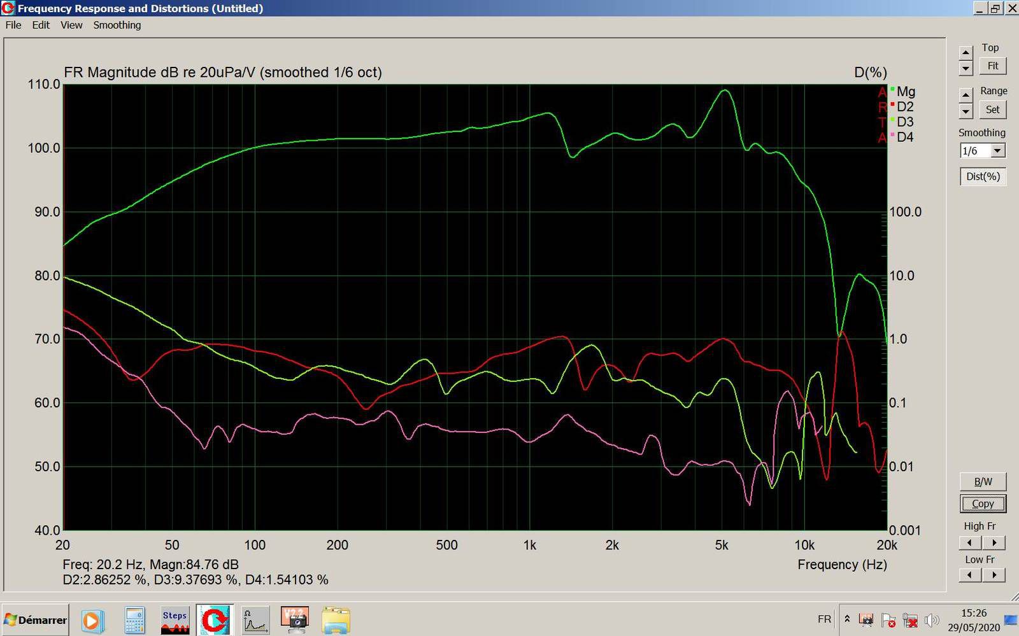Click the FR language indicator
1019x636 pixels.
click(x=824, y=619)
